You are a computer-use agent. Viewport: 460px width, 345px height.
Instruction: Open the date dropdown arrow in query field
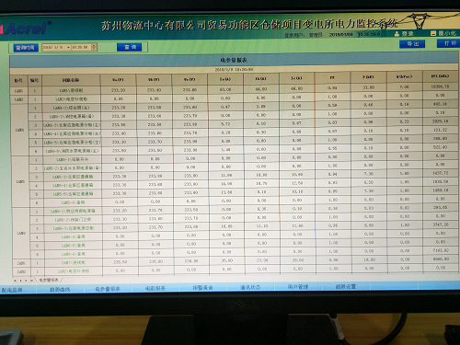click(68, 48)
